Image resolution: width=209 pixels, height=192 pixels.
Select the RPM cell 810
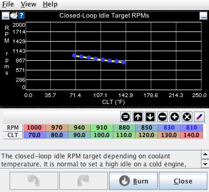click(191, 127)
